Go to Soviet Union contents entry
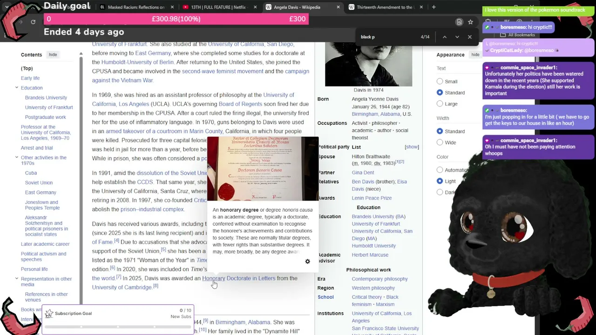Viewport: 596px width, 335px height. pyautogui.click(x=39, y=183)
